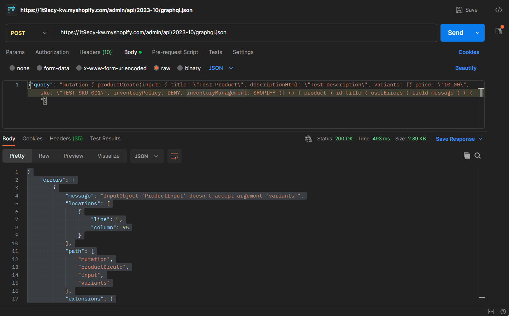Screen dimensions: 509x316
Task: Select the none body type
Action: click(19, 68)
